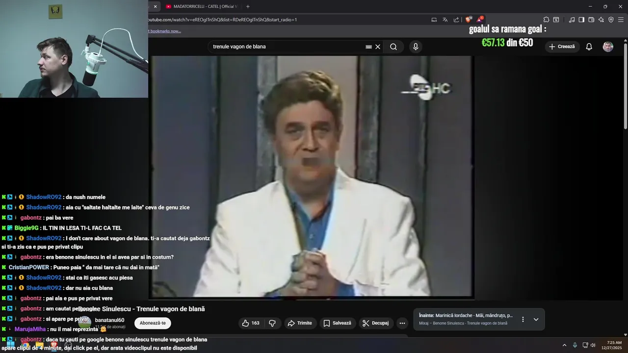
Task: Click the Decupaj clip button
Action: click(376, 323)
